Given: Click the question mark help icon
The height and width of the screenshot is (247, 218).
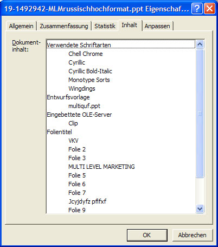Looking at the screenshot, I should [x=197, y=8].
